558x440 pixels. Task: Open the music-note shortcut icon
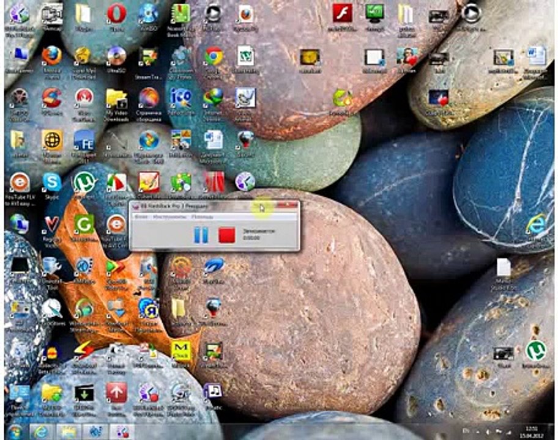pos(213,392)
